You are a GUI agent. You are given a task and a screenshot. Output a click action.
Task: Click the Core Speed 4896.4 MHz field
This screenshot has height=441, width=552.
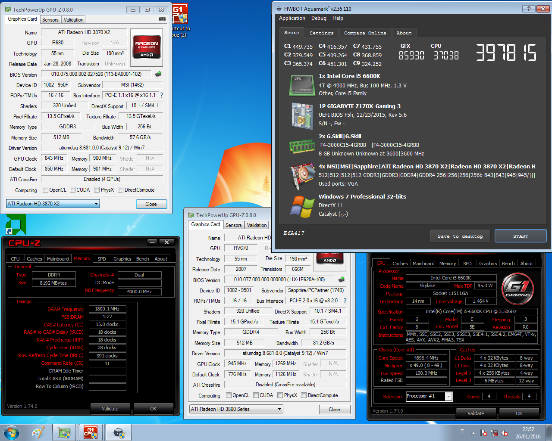coord(427,358)
